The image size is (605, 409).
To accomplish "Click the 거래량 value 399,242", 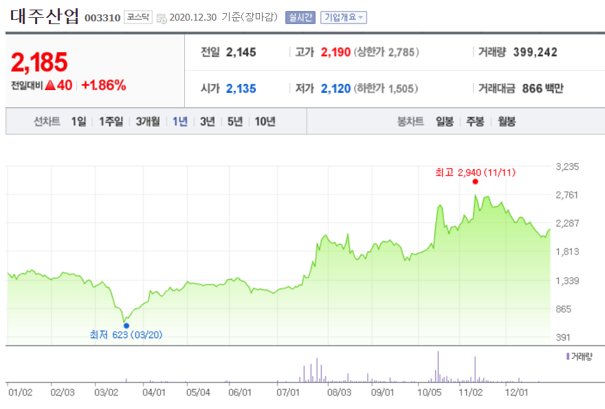I will click(x=535, y=52).
